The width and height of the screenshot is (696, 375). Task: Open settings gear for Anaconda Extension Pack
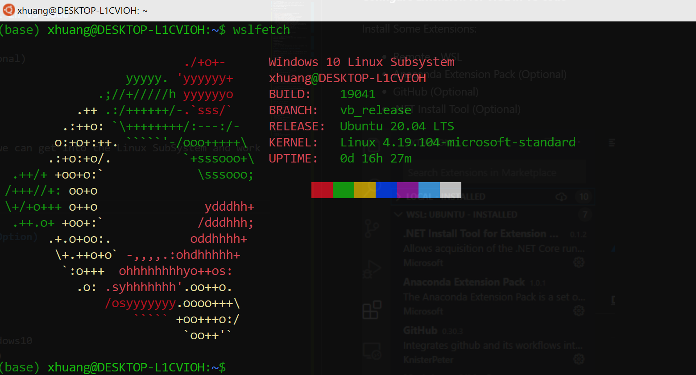[x=579, y=310]
